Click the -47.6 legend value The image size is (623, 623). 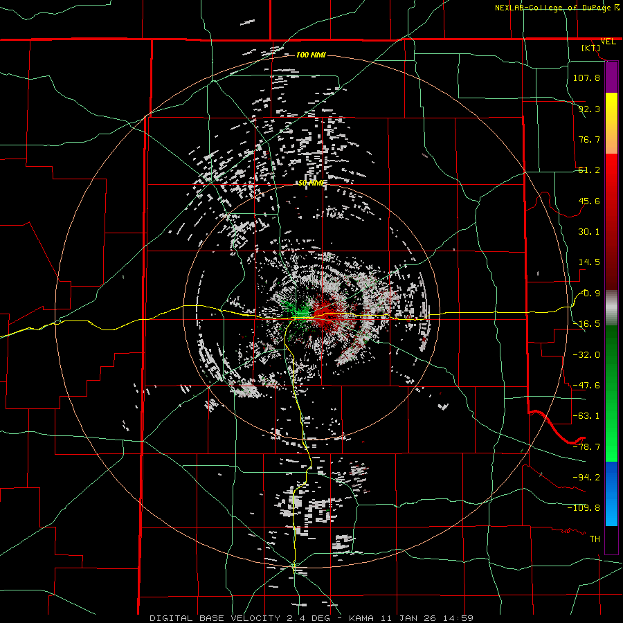(x=586, y=386)
